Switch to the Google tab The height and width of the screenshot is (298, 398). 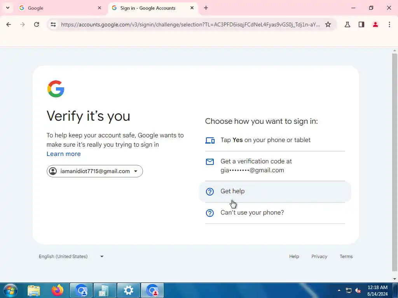point(60,8)
